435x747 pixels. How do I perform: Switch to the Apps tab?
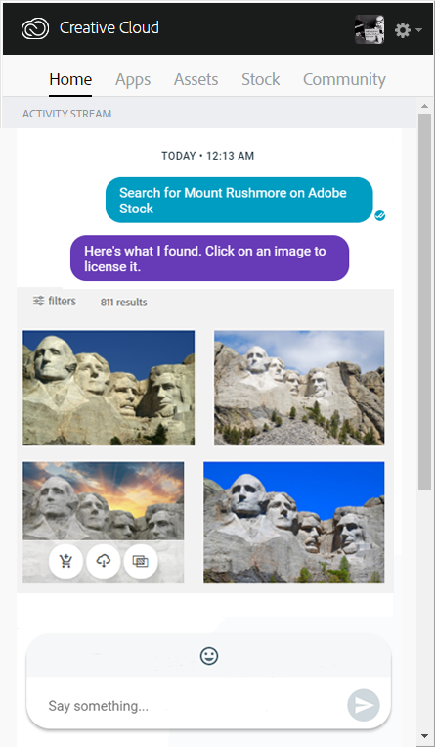133,79
